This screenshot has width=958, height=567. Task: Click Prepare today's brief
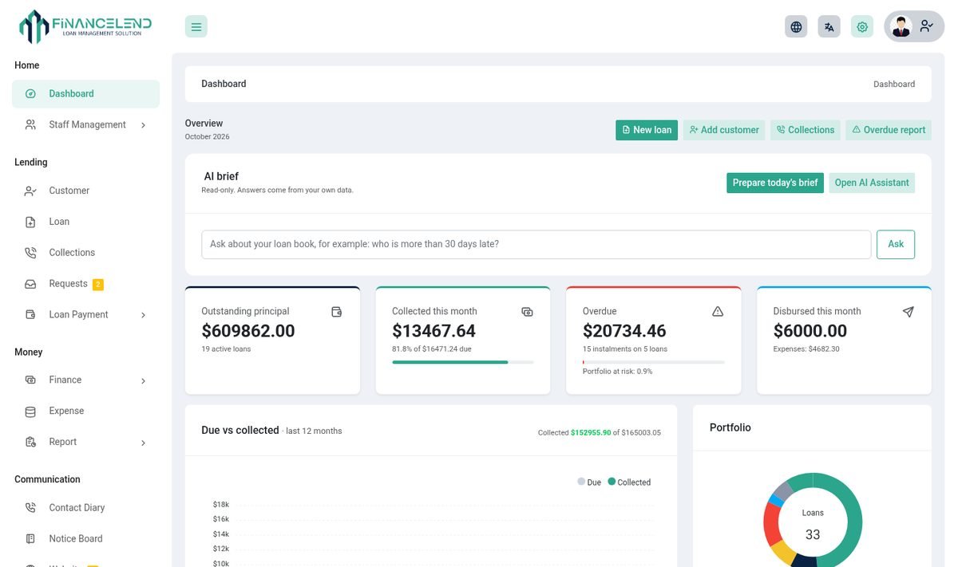point(775,183)
